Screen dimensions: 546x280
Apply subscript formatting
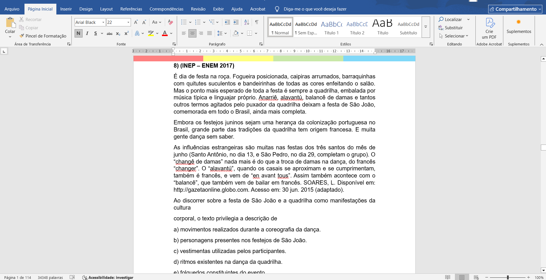pos(118,34)
